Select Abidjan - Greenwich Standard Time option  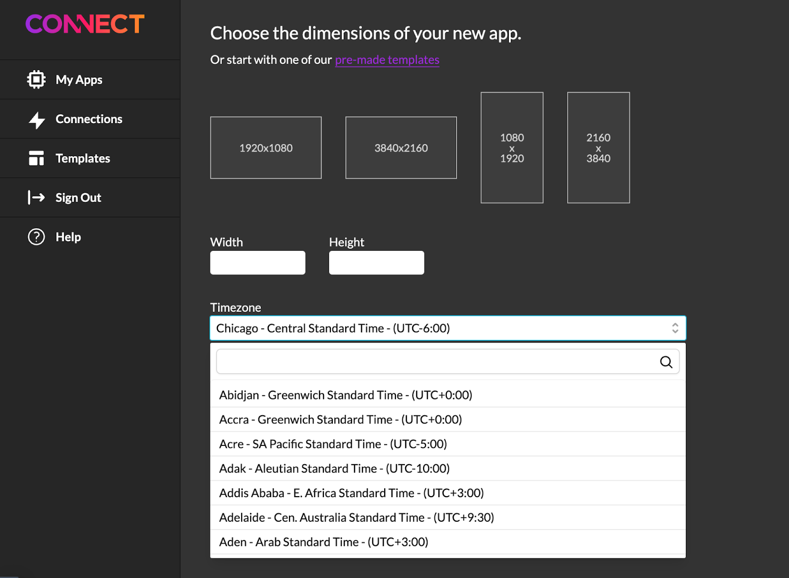coord(448,395)
